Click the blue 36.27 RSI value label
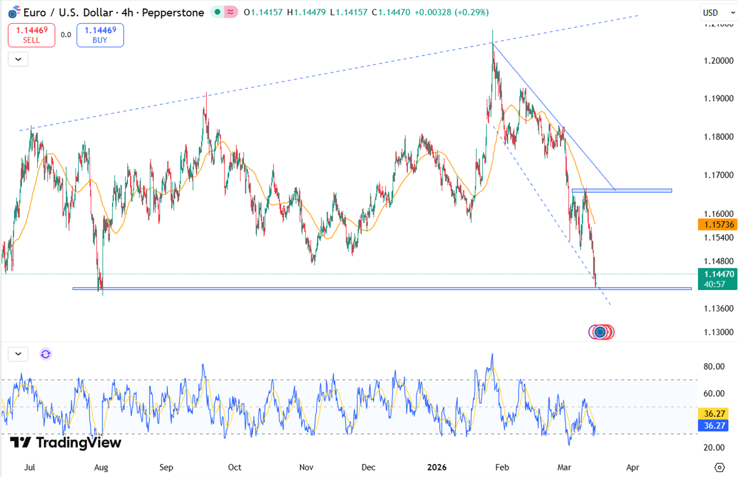The image size is (738, 477). pos(716,426)
